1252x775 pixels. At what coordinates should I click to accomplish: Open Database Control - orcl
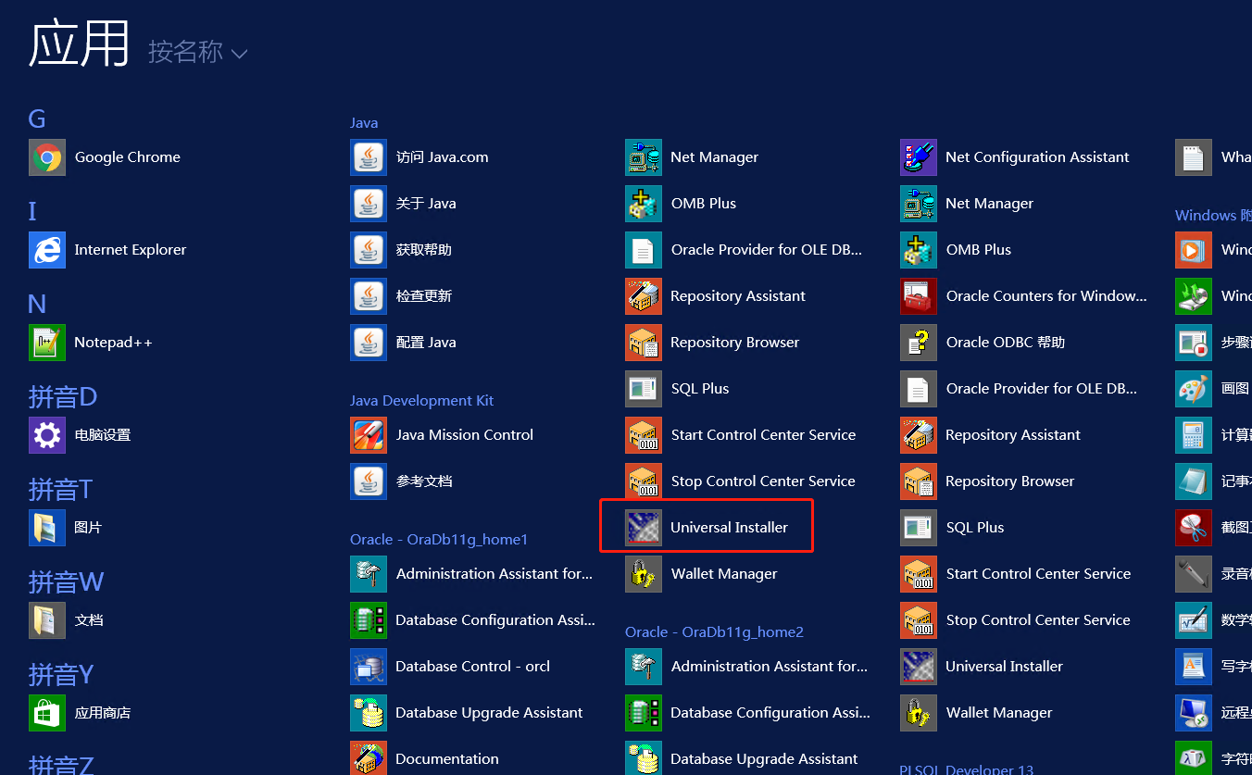click(450, 667)
